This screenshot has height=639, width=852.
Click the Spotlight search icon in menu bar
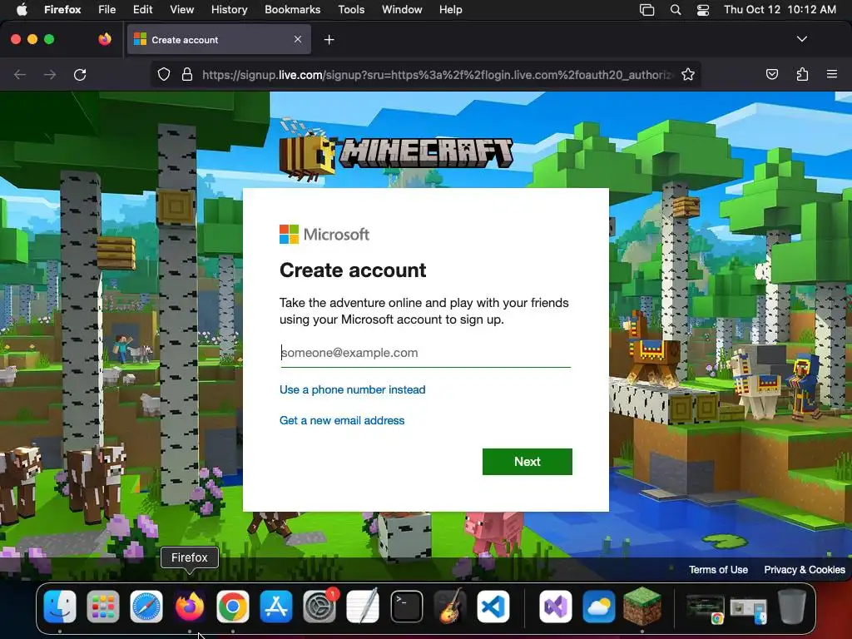(676, 10)
